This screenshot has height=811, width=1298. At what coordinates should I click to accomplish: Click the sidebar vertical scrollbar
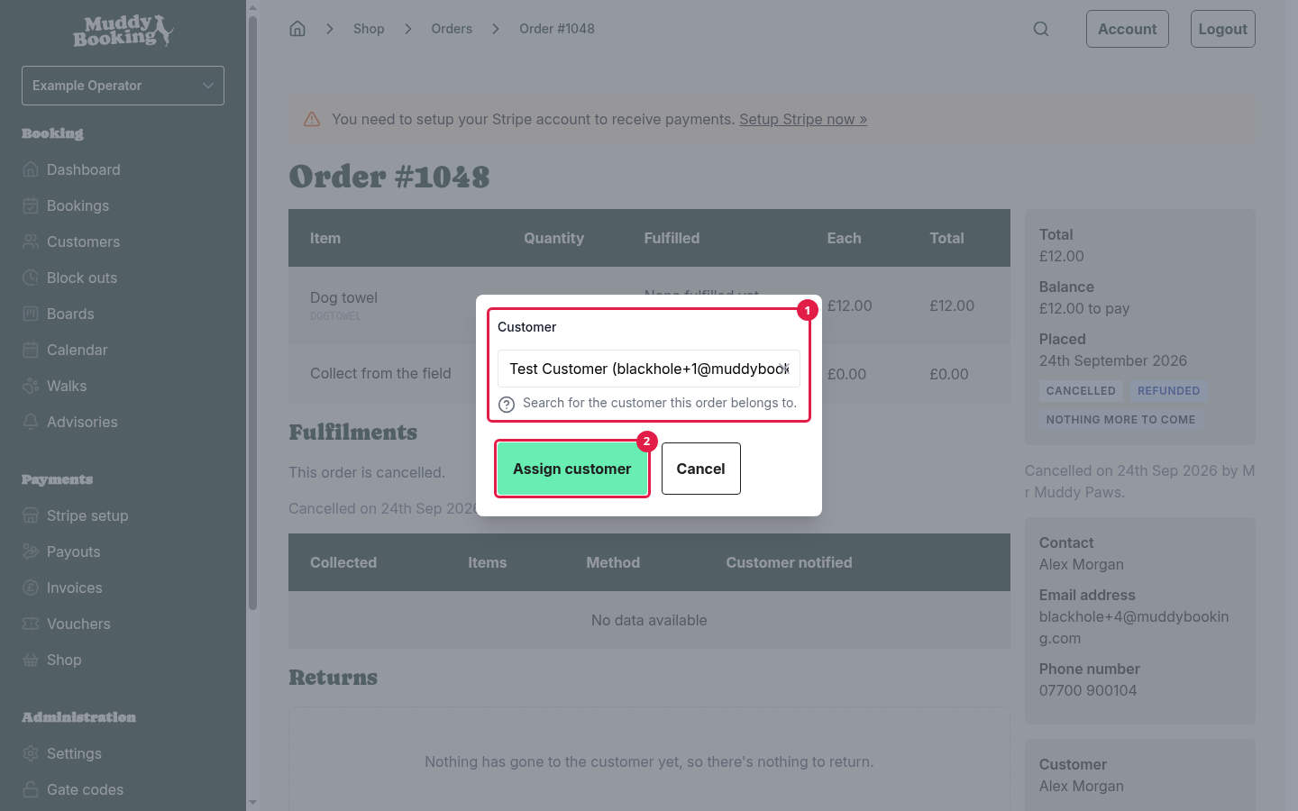pos(252,313)
